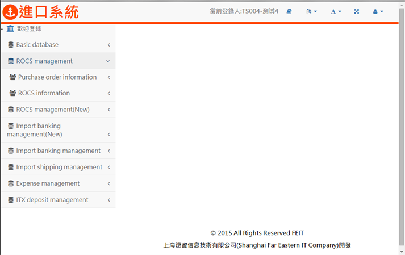Expand the ITX deposit management chevron
This screenshot has height=255, width=405.
(x=108, y=200)
